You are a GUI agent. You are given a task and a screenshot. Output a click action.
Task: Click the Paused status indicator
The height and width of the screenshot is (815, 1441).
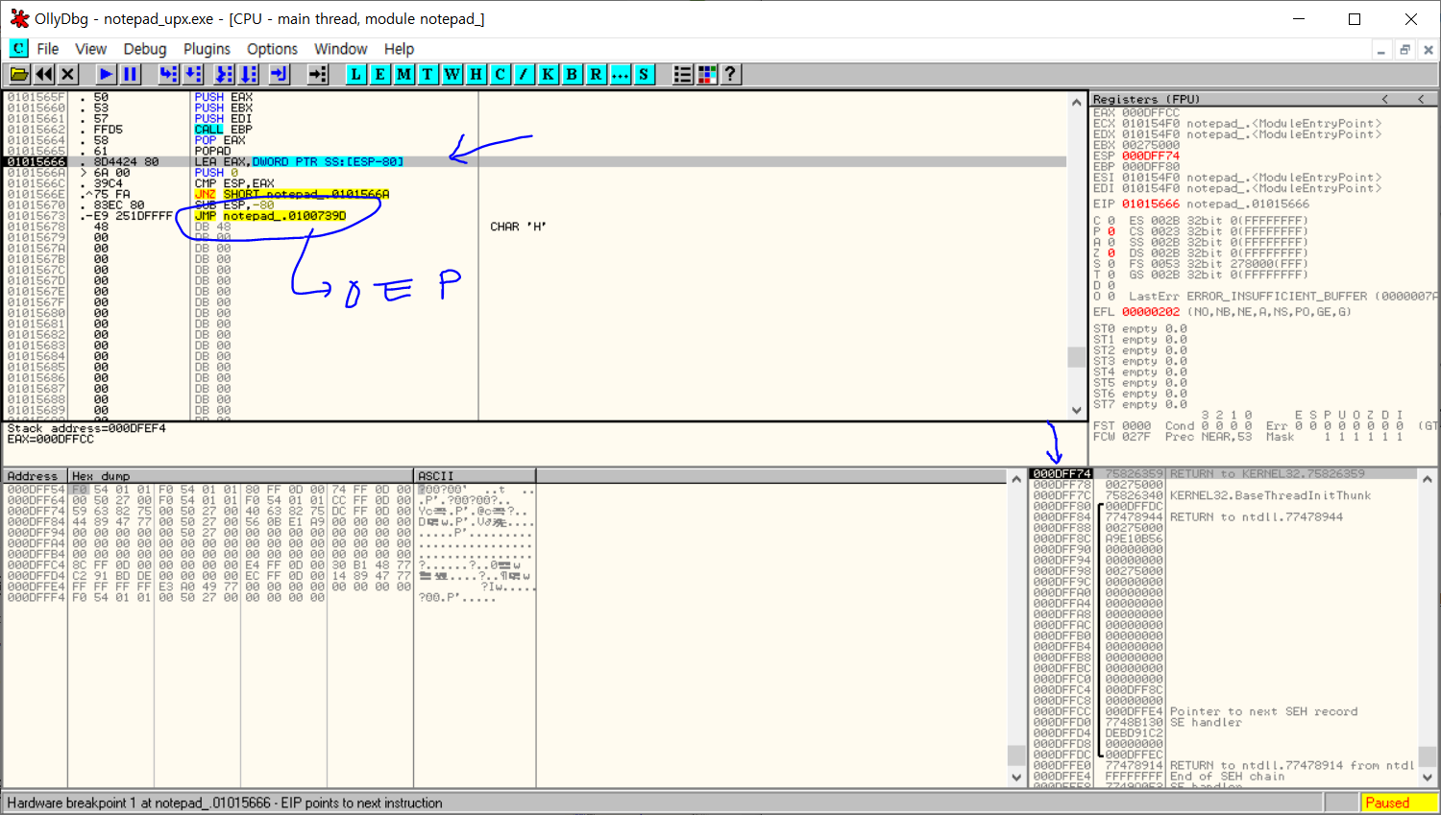point(1399,803)
